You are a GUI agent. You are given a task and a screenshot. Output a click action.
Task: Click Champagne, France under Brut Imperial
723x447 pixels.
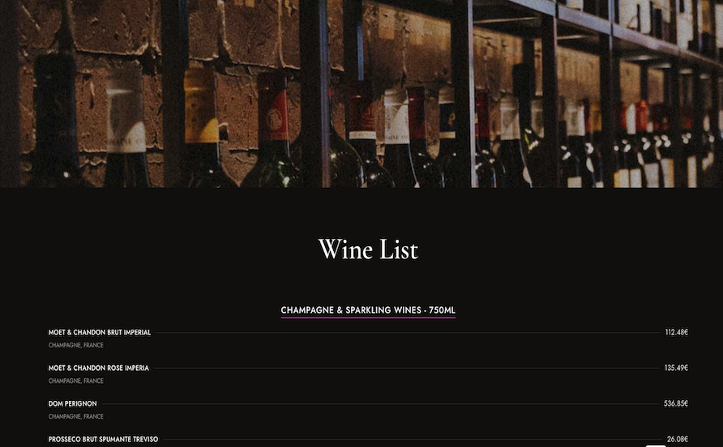[75, 345]
